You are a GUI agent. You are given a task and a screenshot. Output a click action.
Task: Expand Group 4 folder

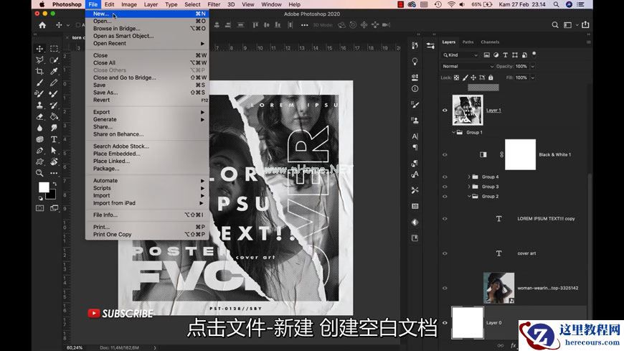[x=469, y=177]
